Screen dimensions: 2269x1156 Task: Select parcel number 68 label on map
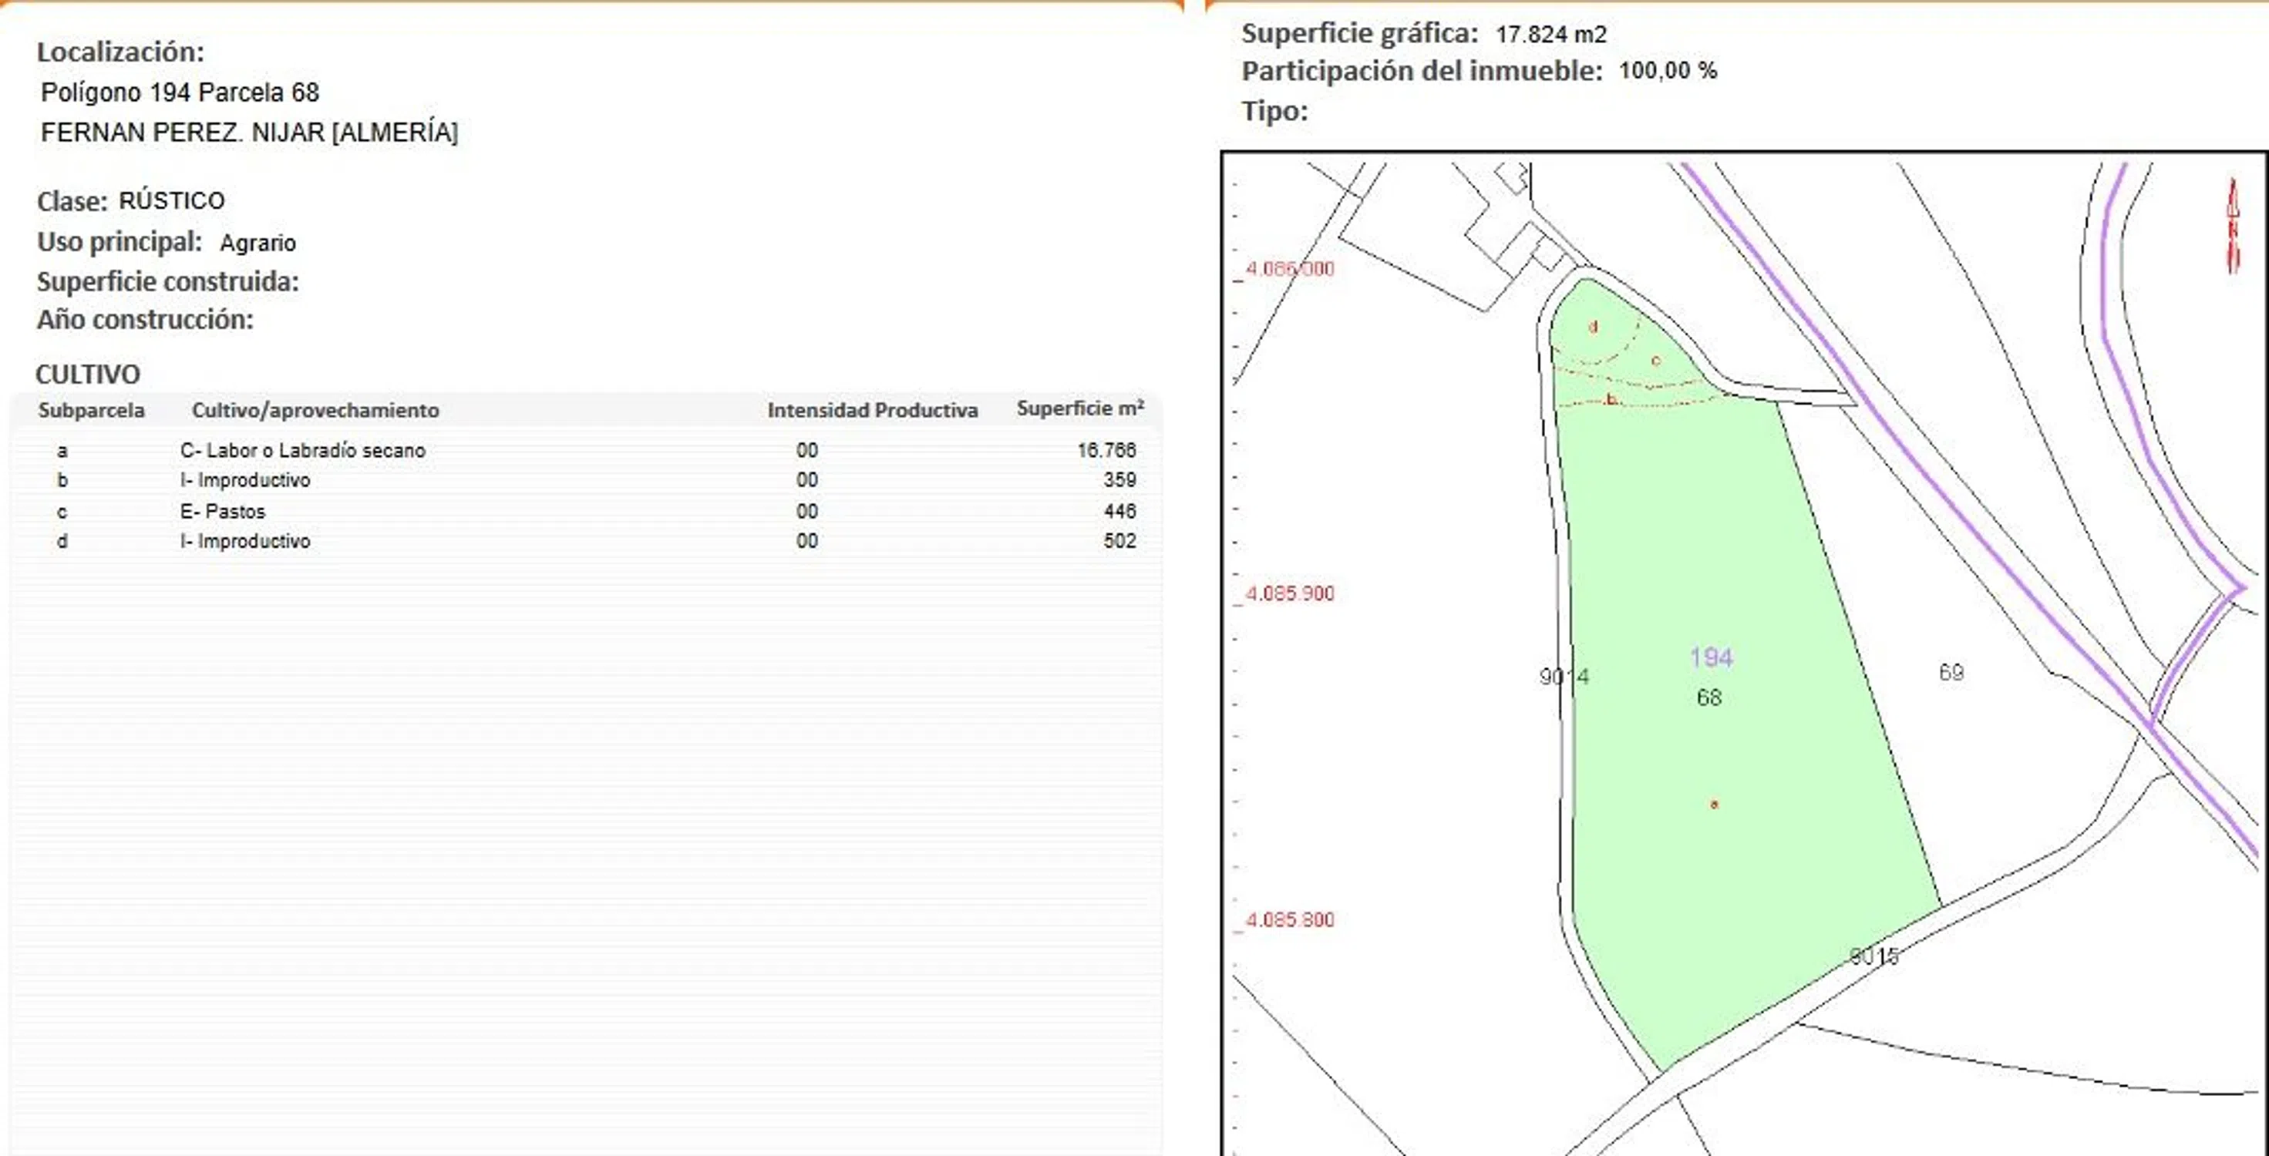point(1708,698)
